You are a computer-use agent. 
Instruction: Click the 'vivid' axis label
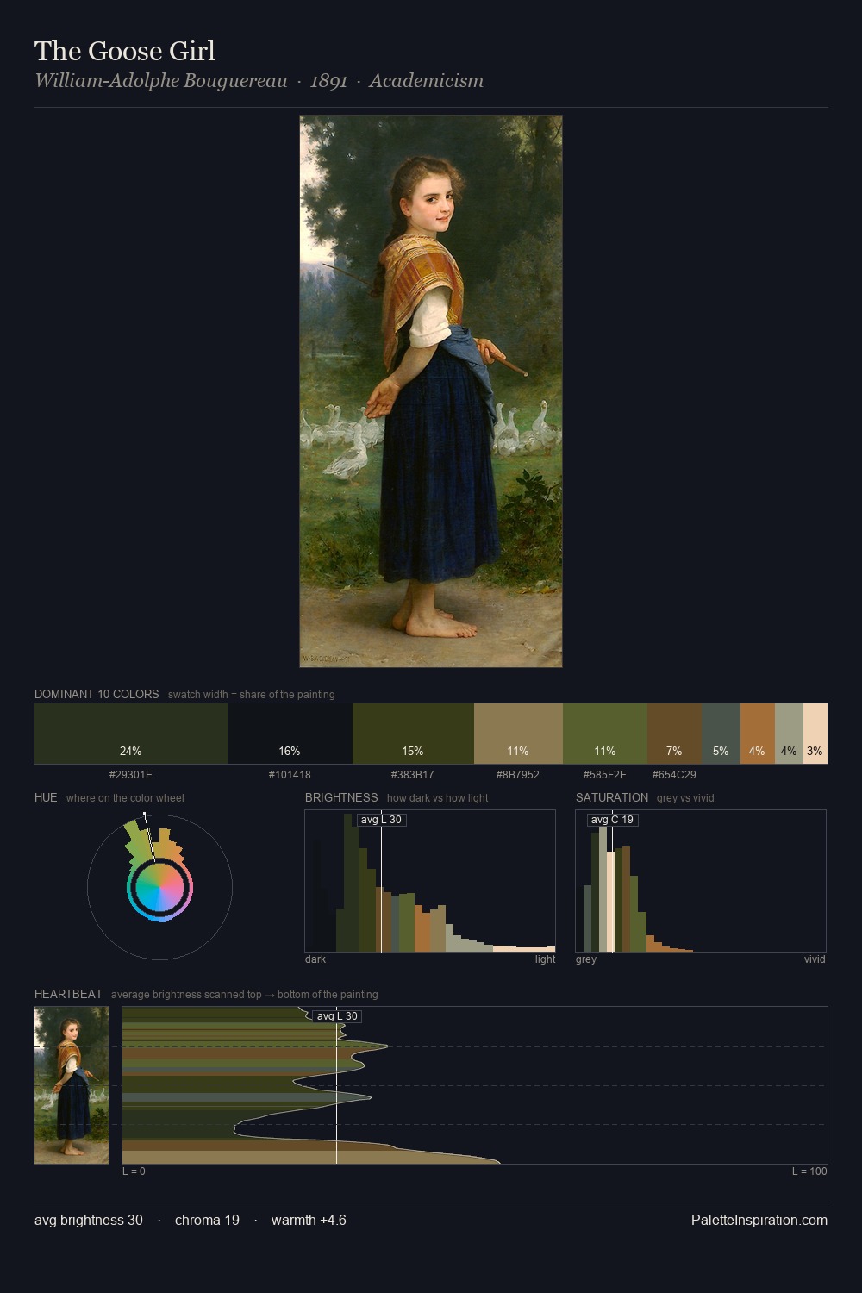click(x=815, y=959)
